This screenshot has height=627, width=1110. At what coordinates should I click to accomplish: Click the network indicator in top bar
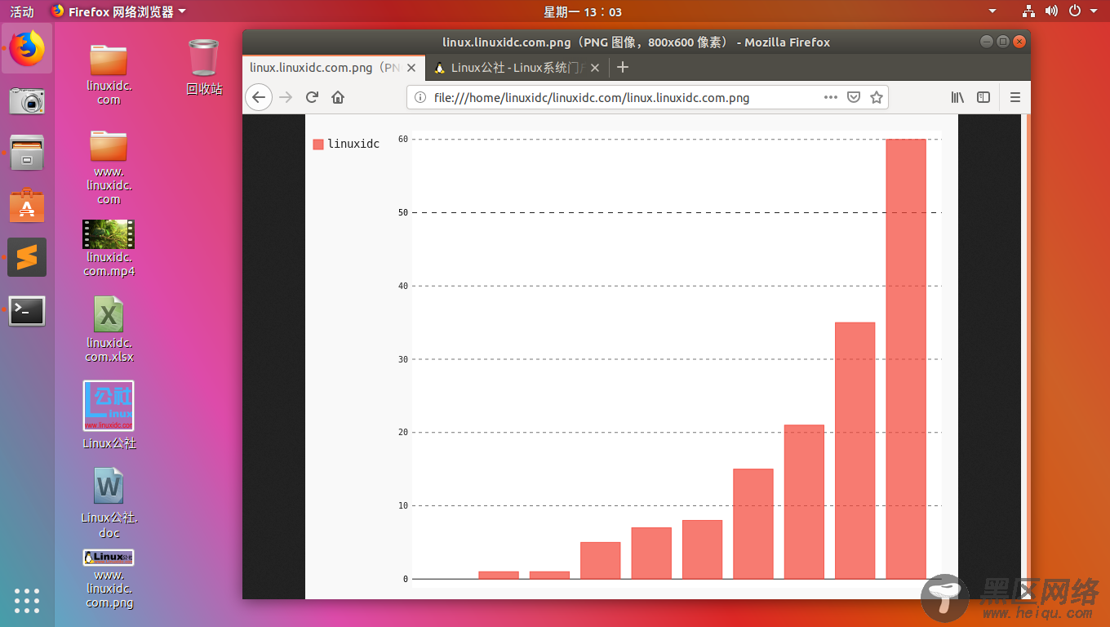click(x=1028, y=11)
